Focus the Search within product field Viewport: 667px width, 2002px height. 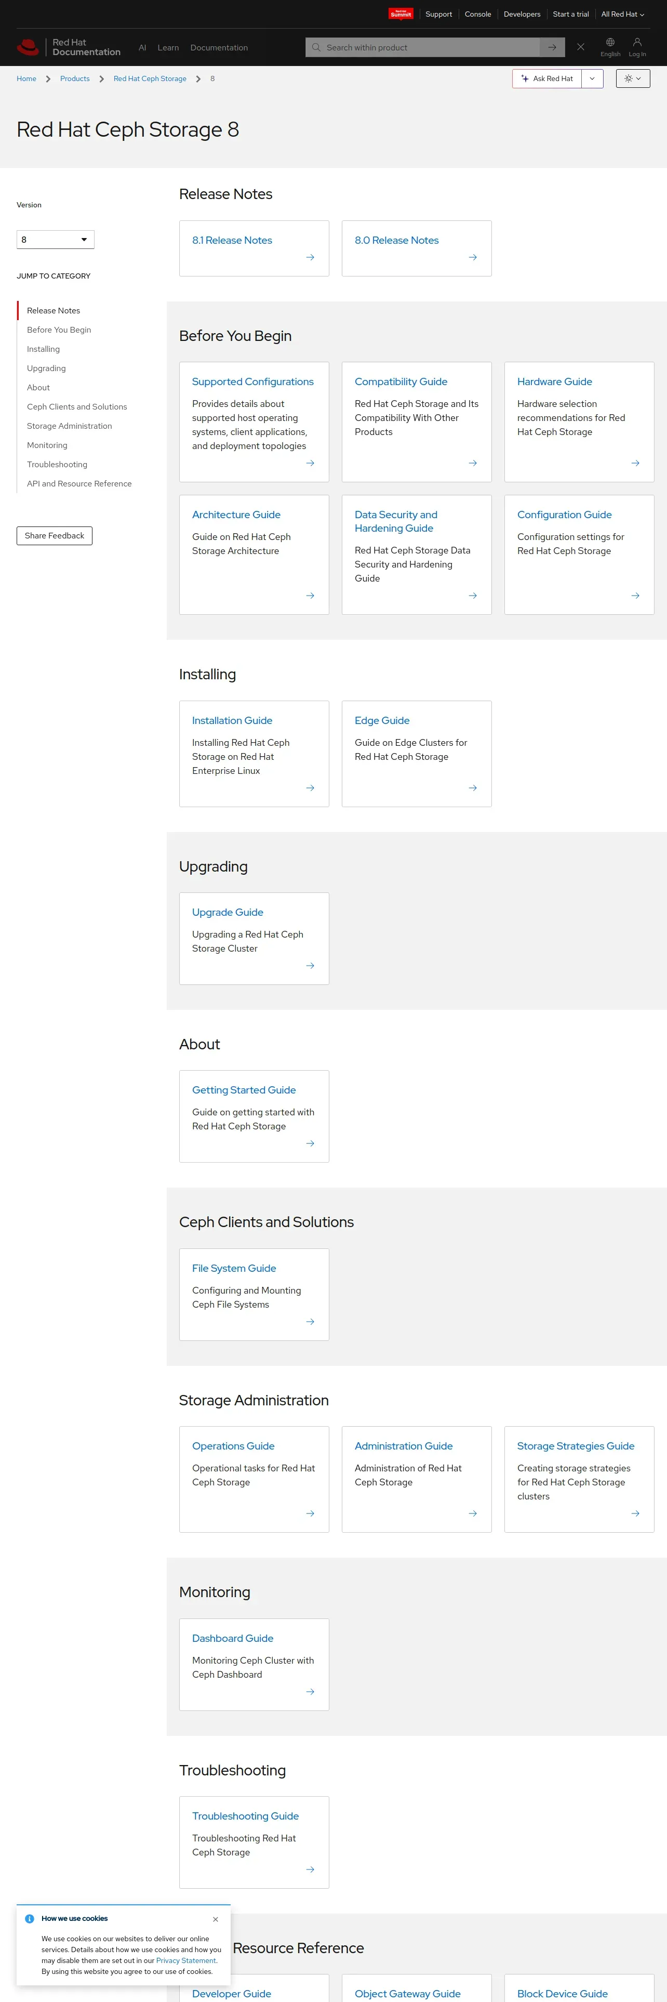423,47
